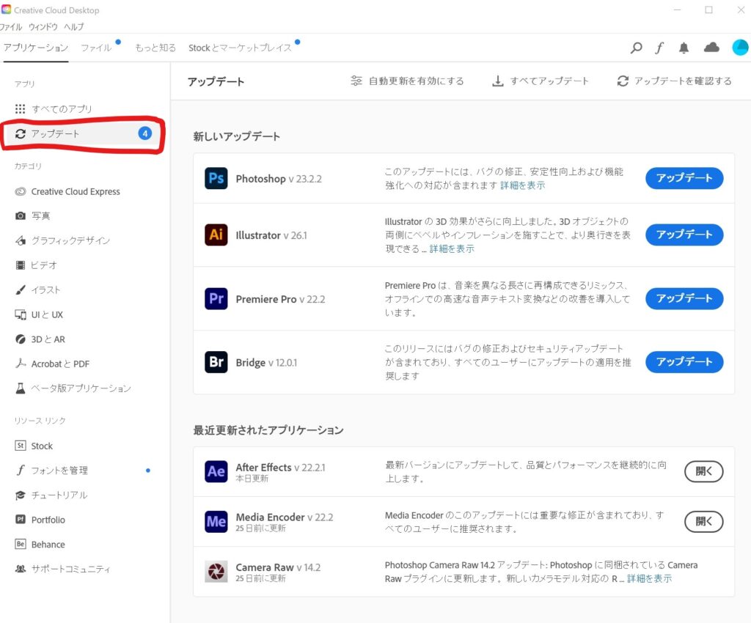Open the ファイル menu in menu bar
751x623 pixels.
point(10,27)
